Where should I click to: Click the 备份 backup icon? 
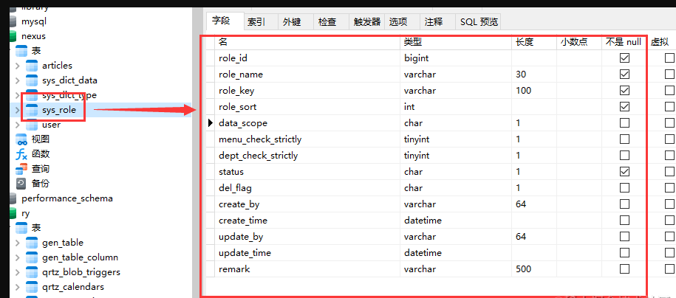(x=21, y=184)
